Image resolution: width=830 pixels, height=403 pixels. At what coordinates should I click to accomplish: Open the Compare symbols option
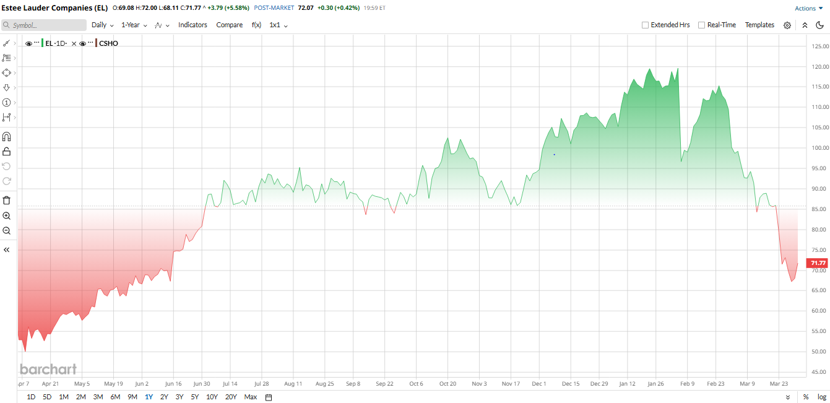[229, 25]
